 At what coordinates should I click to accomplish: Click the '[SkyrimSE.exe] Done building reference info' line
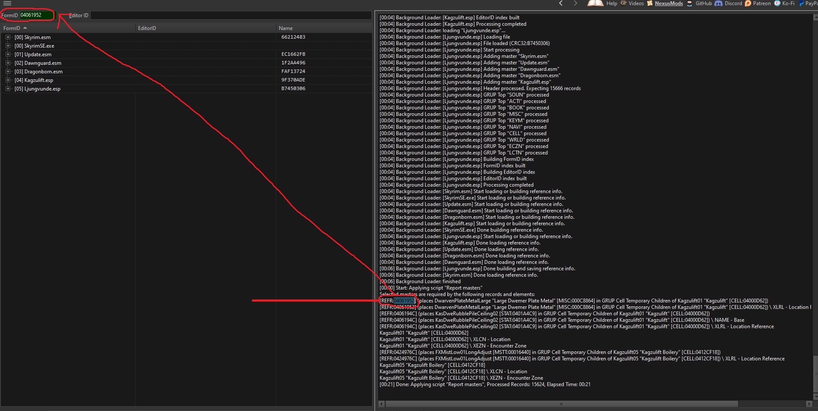[x=462, y=230]
